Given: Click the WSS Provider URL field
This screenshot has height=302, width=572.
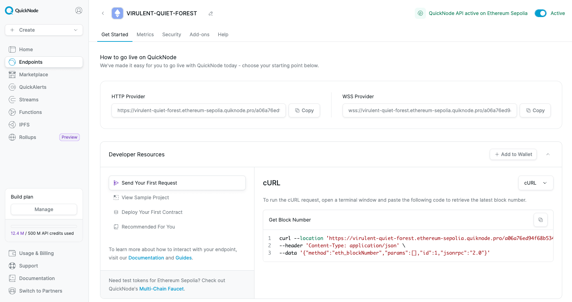Looking at the screenshot, I should (429, 110).
